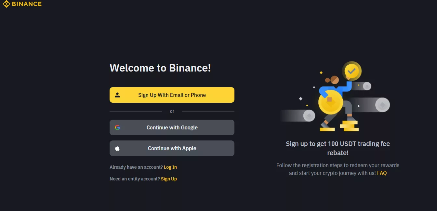
Task: Click the BINANCE wordmark text
Action: 27,4
